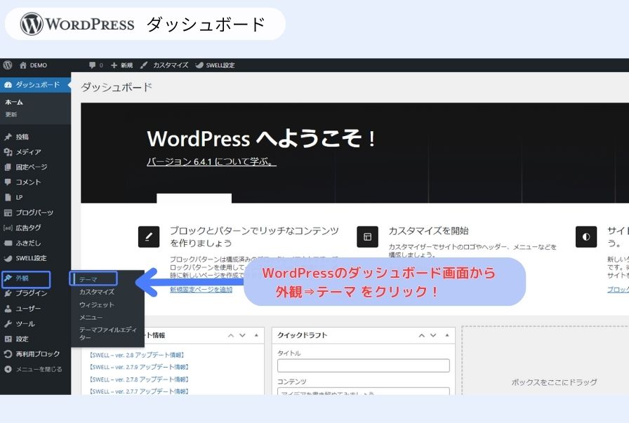Viewport: 629px width, 423px height.
Task: Click the 更新 submenu item
Action: pos(11,114)
